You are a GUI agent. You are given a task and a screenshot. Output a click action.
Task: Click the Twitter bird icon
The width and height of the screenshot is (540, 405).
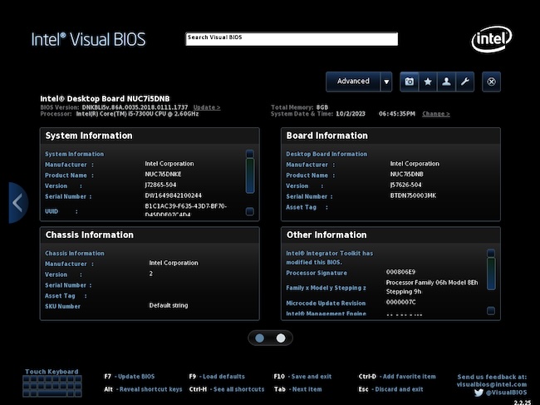[x=479, y=393]
